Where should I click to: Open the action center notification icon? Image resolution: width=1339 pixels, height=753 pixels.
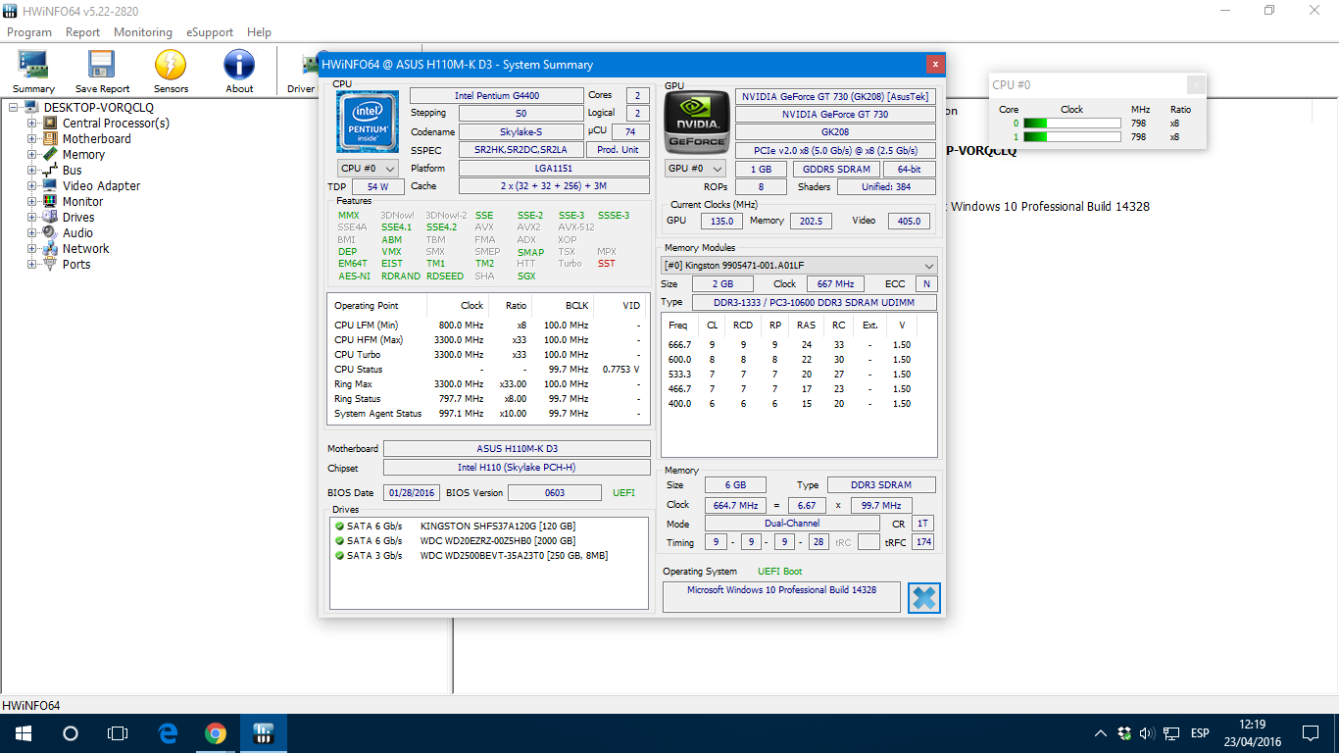1311,733
